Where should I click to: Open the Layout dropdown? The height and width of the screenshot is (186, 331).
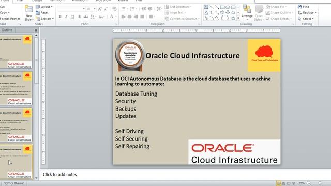tap(44, 7)
